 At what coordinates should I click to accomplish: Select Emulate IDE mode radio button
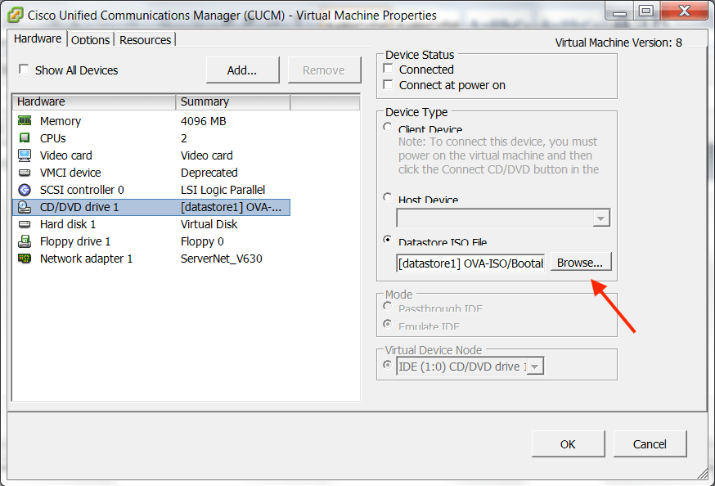(388, 324)
